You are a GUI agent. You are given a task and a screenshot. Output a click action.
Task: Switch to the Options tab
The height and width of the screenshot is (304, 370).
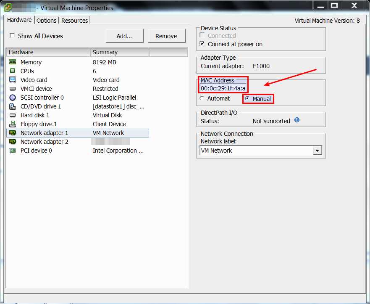click(x=46, y=20)
